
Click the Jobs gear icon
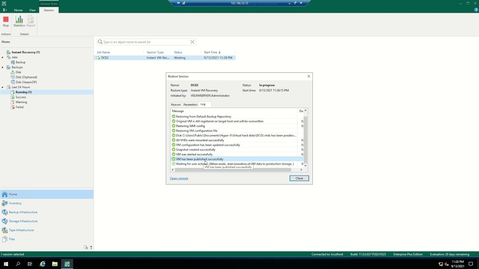click(x=8, y=57)
